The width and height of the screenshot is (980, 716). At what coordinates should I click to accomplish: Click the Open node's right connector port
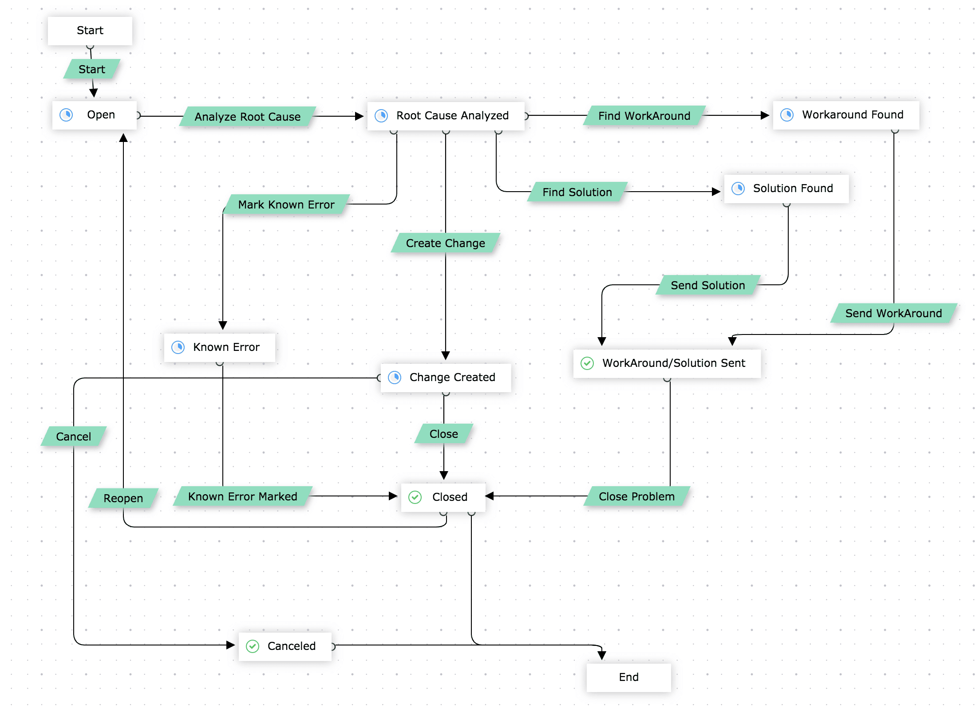pos(138,115)
